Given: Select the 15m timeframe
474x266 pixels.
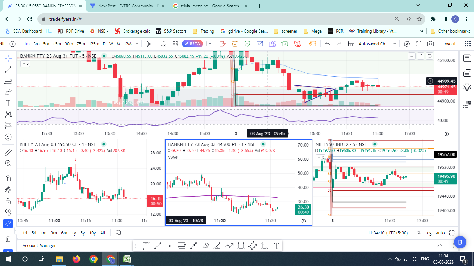Looking at the screenshot, I should pos(57,44).
